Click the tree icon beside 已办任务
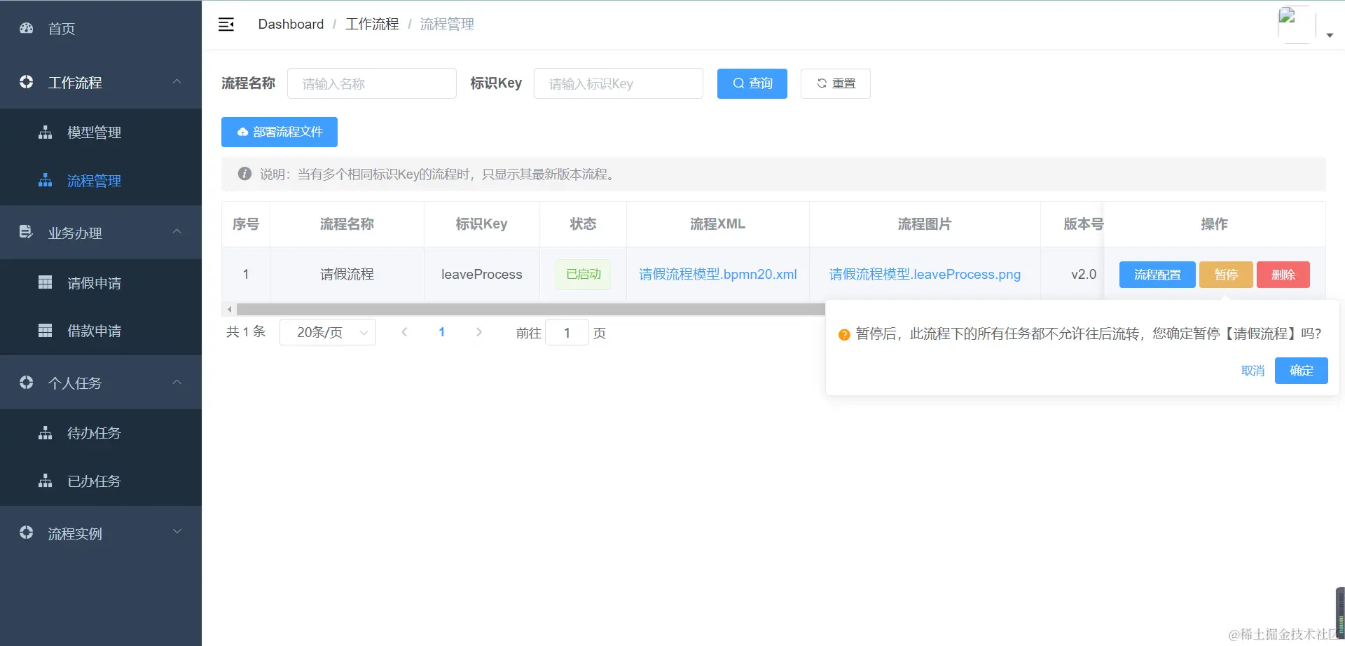 pyautogui.click(x=46, y=481)
